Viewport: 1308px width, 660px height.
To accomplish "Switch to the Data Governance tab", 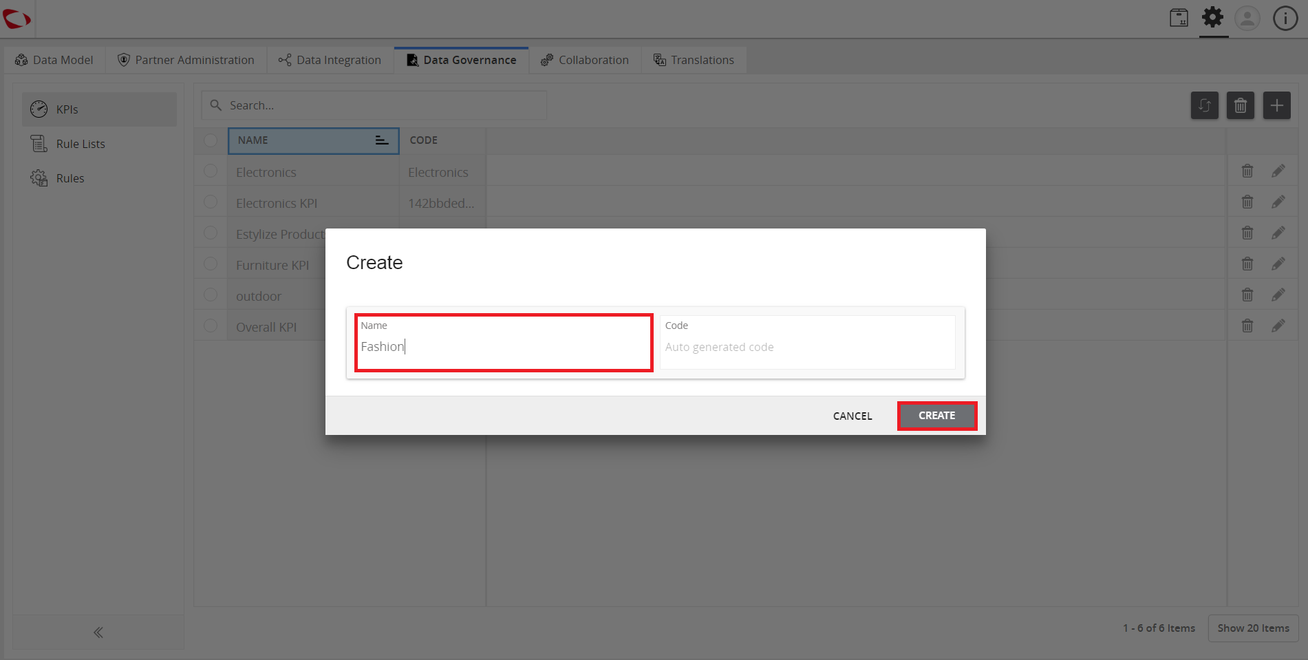I will [461, 60].
